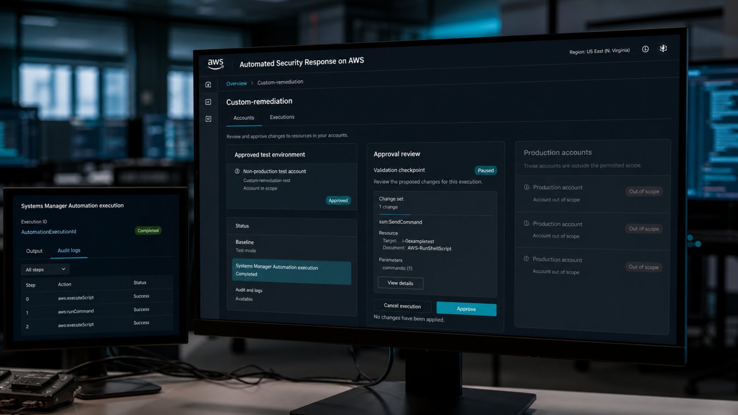The image size is (738, 415).
Task: Click the top sidebar home icon
Action: click(x=208, y=84)
